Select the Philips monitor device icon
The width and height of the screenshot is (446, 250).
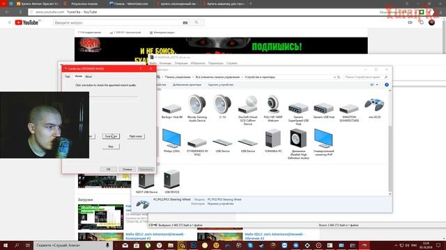[171, 138]
